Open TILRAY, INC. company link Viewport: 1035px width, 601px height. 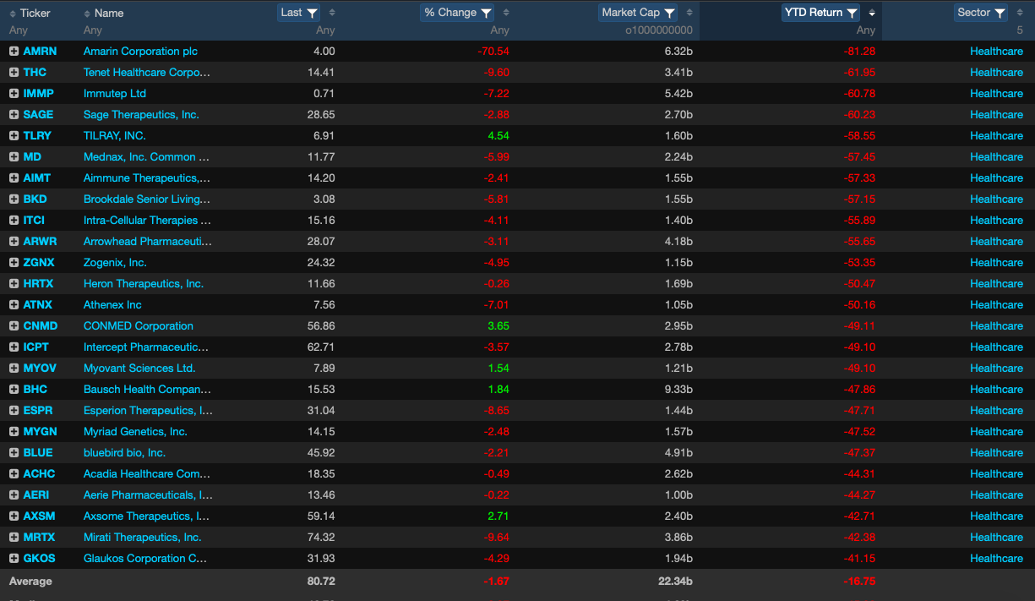pos(115,136)
